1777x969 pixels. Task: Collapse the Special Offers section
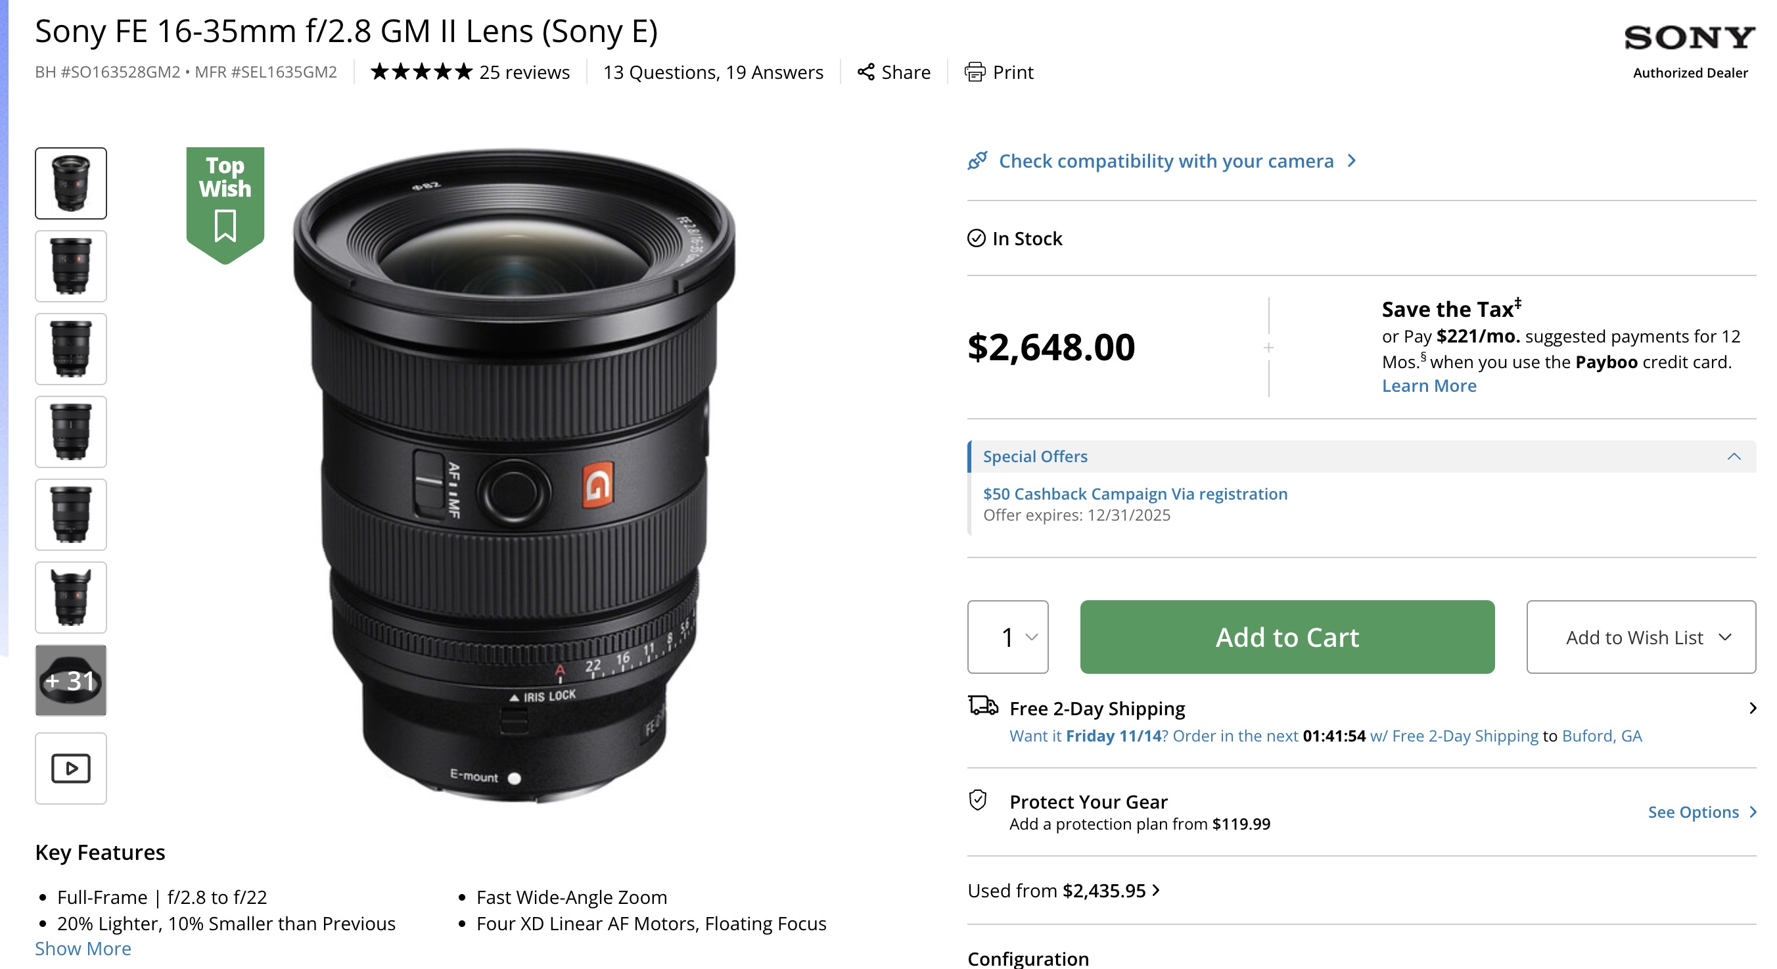coord(1734,456)
